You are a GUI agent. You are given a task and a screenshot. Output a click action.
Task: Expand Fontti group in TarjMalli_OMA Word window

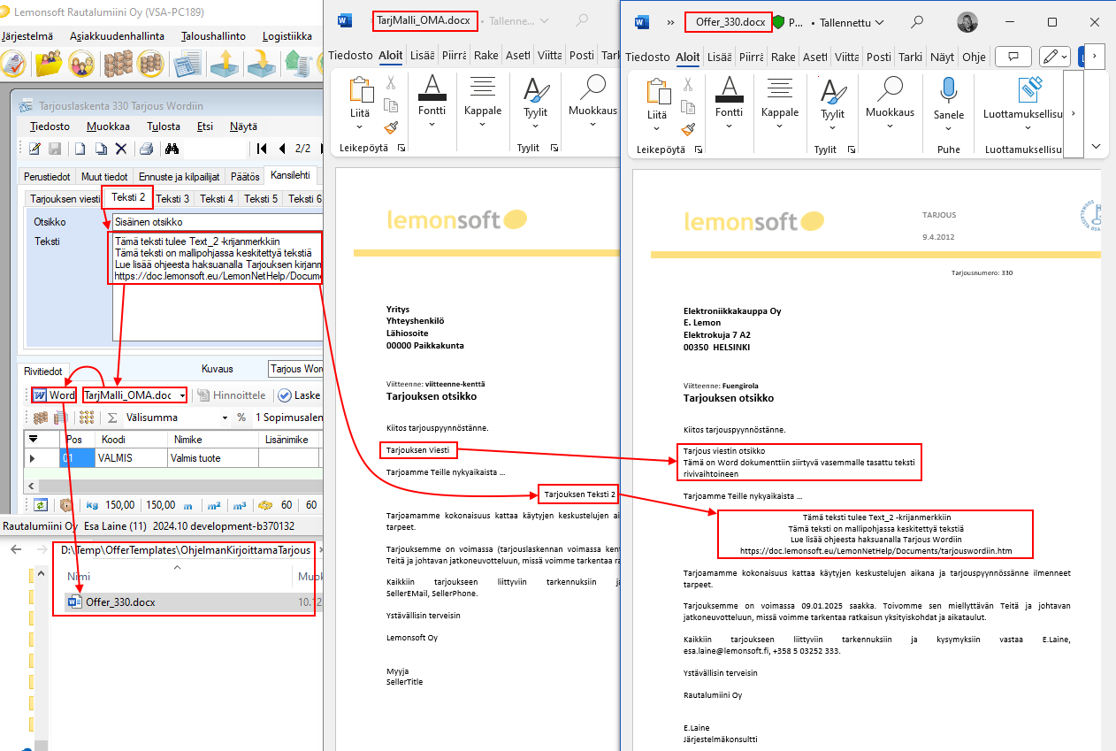pos(432,125)
